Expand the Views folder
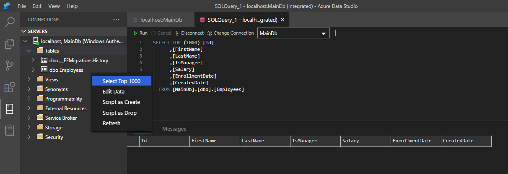 point(29,79)
